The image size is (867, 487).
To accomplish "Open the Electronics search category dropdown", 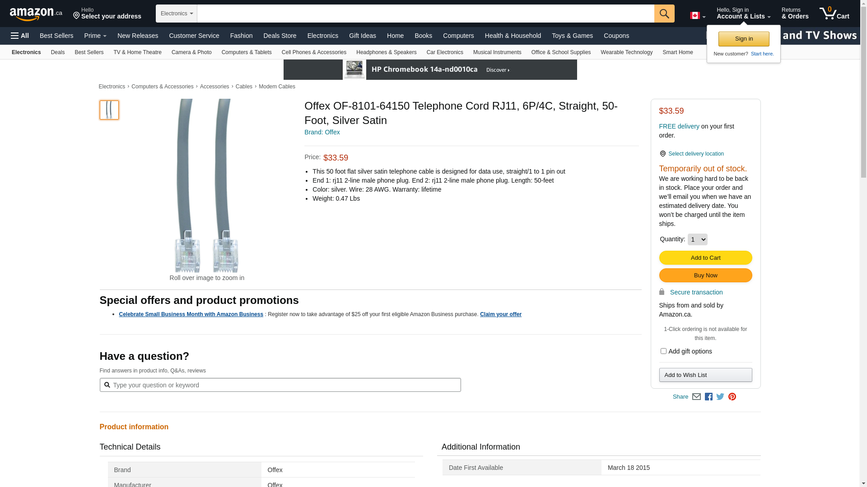I will [x=177, y=14].
